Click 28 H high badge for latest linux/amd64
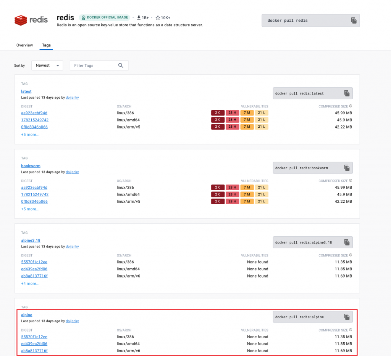This screenshot has width=391, height=356. (232, 120)
